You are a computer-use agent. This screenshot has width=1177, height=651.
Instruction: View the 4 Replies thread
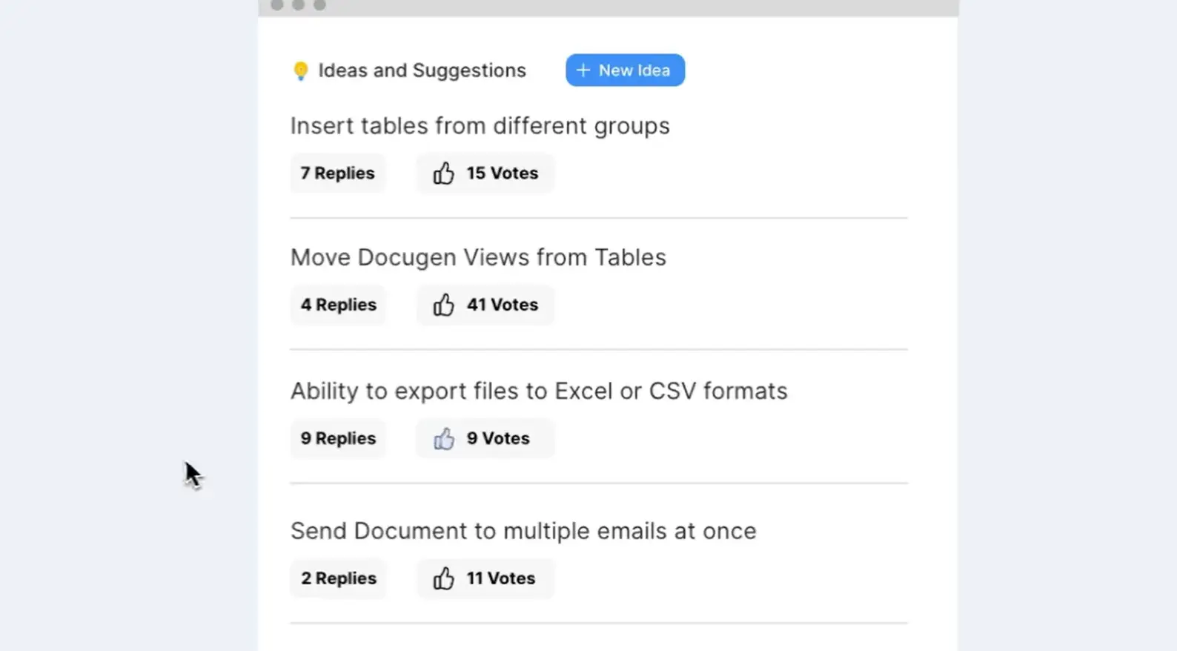[x=339, y=305]
